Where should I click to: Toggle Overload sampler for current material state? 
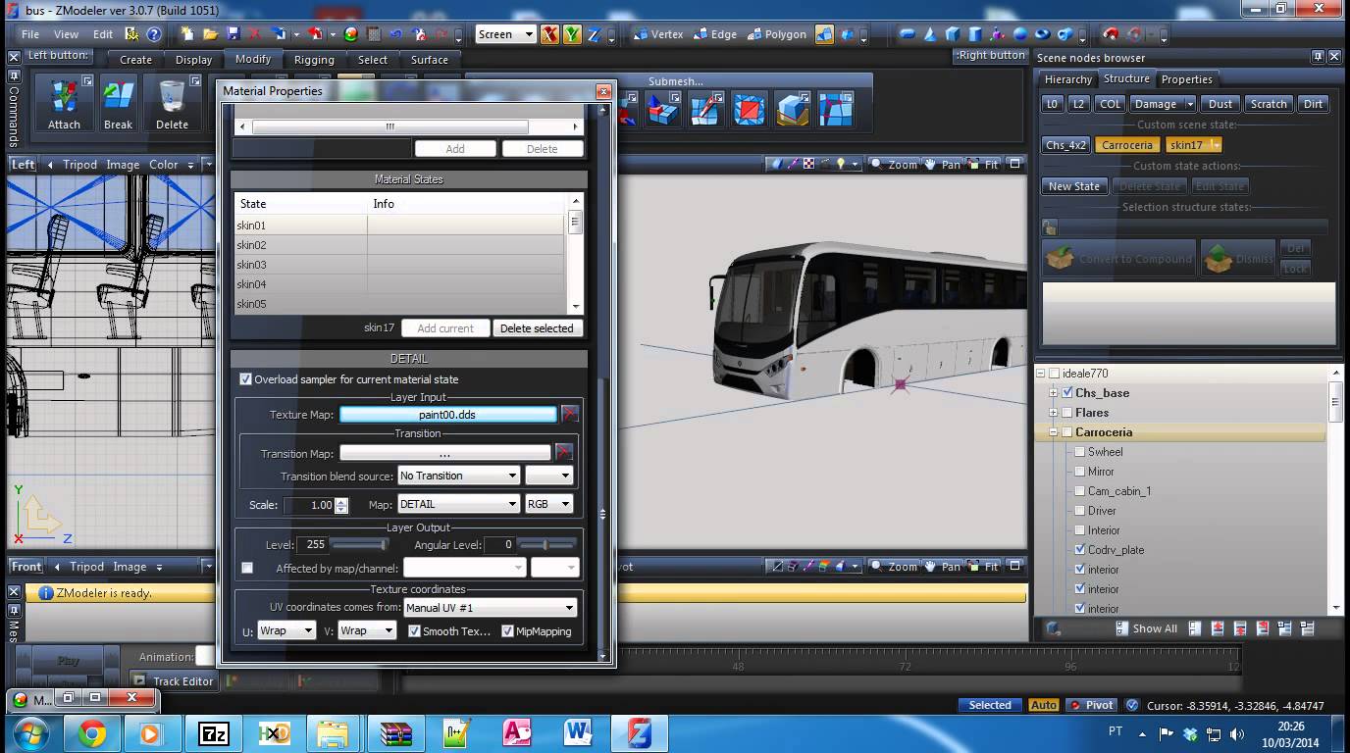246,379
